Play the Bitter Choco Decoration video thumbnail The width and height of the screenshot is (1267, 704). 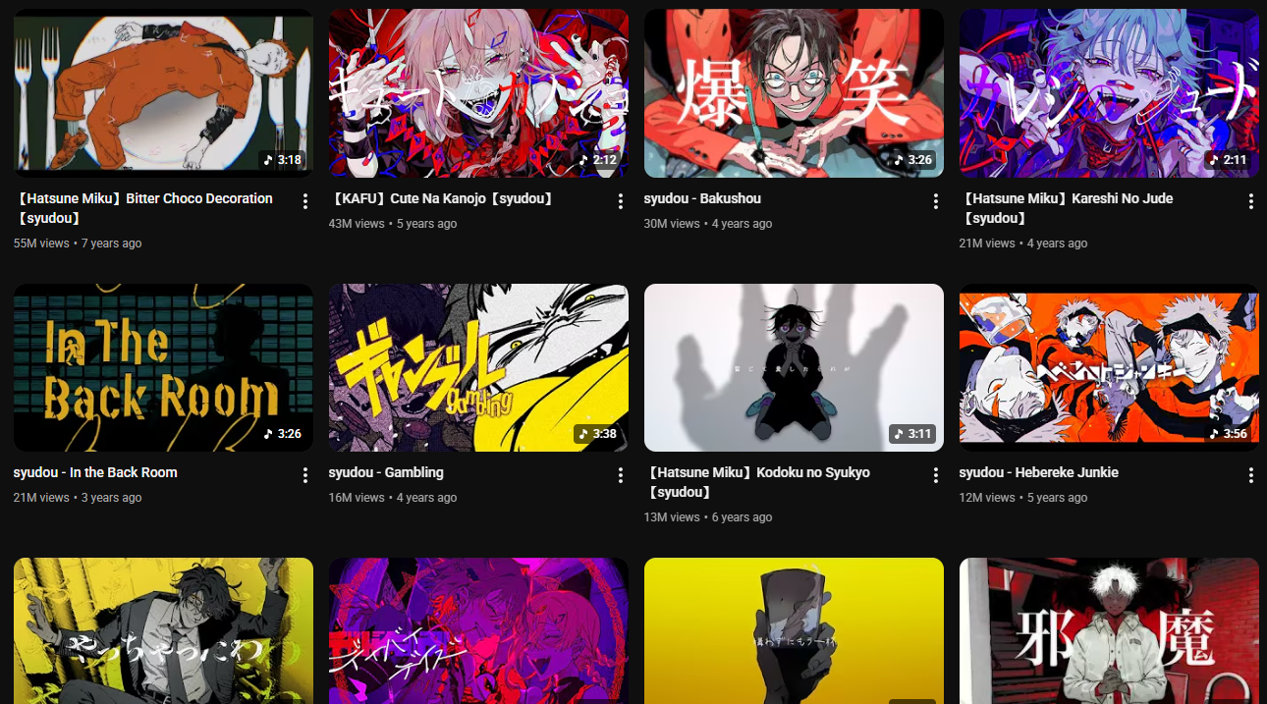(163, 93)
